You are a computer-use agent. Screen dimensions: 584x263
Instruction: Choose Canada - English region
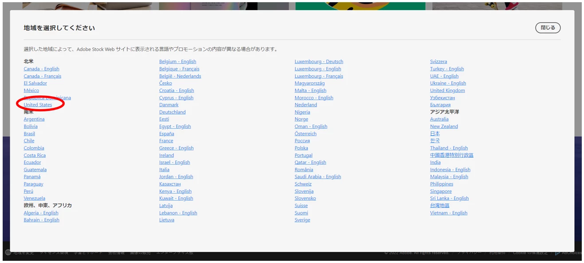(x=41, y=69)
